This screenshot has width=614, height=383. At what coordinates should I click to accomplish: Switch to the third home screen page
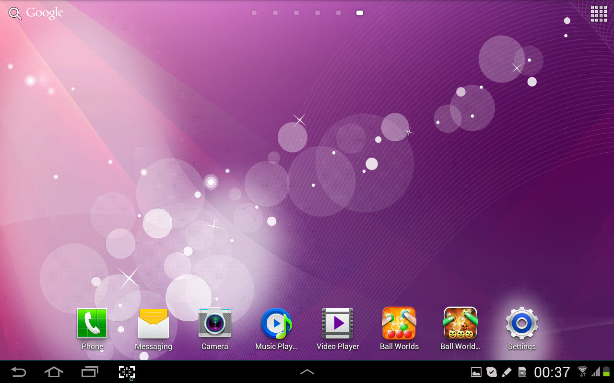click(x=296, y=13)
